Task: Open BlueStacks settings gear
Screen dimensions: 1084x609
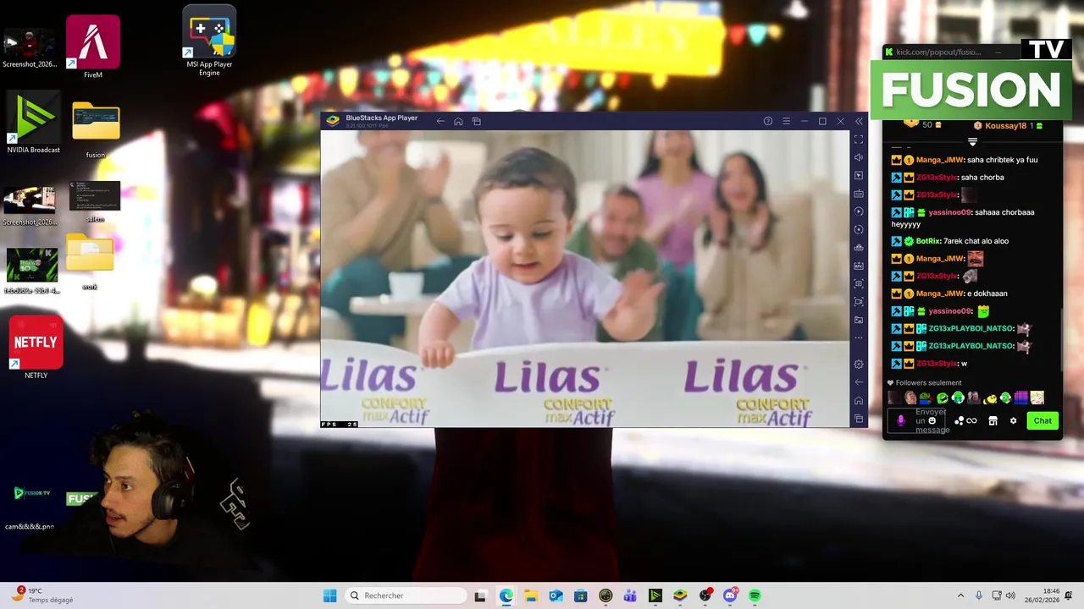Action: pos(859,364)
